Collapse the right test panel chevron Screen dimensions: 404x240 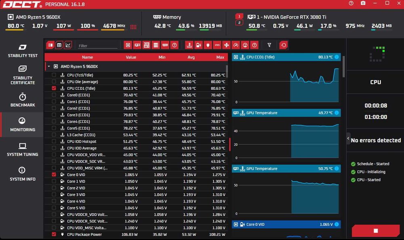point(348,139)
